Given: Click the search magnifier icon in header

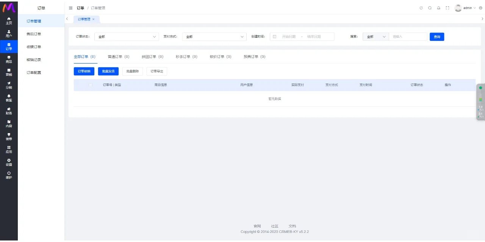Looking at the screenshot, I should pyautogui.click(x=430, y=8).
